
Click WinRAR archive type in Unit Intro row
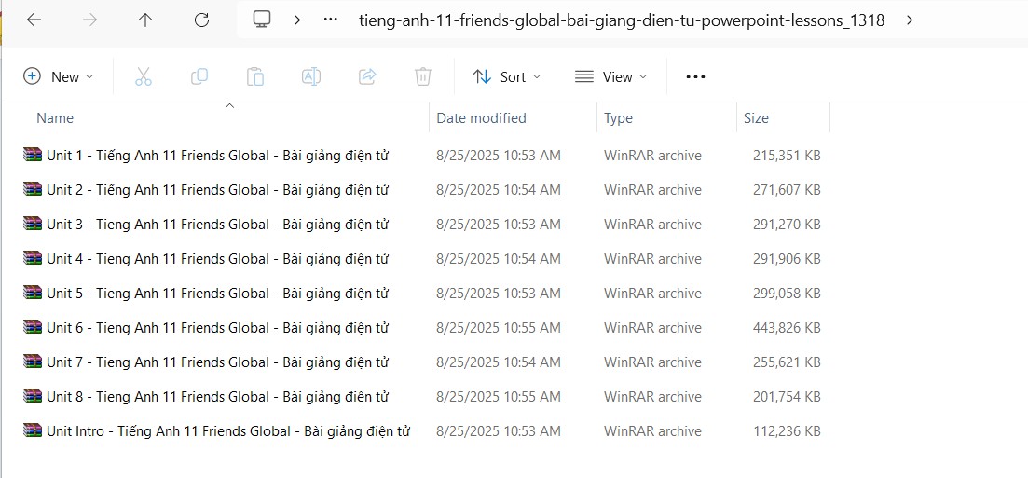point(652,430)
